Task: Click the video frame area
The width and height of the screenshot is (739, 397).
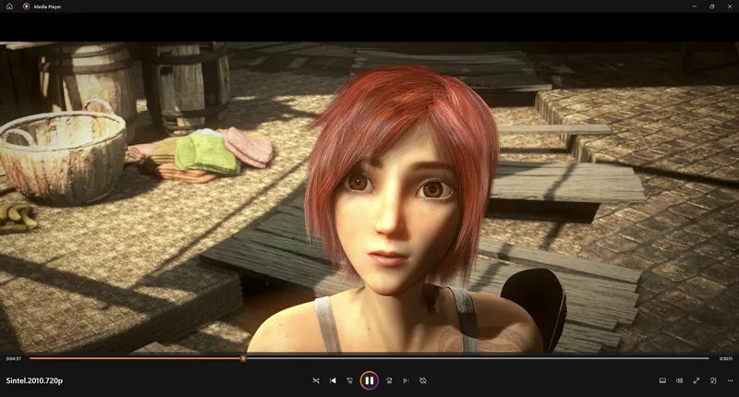Action: [369, 197]
